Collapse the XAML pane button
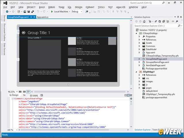184x138 pixels. coord(131,95)
